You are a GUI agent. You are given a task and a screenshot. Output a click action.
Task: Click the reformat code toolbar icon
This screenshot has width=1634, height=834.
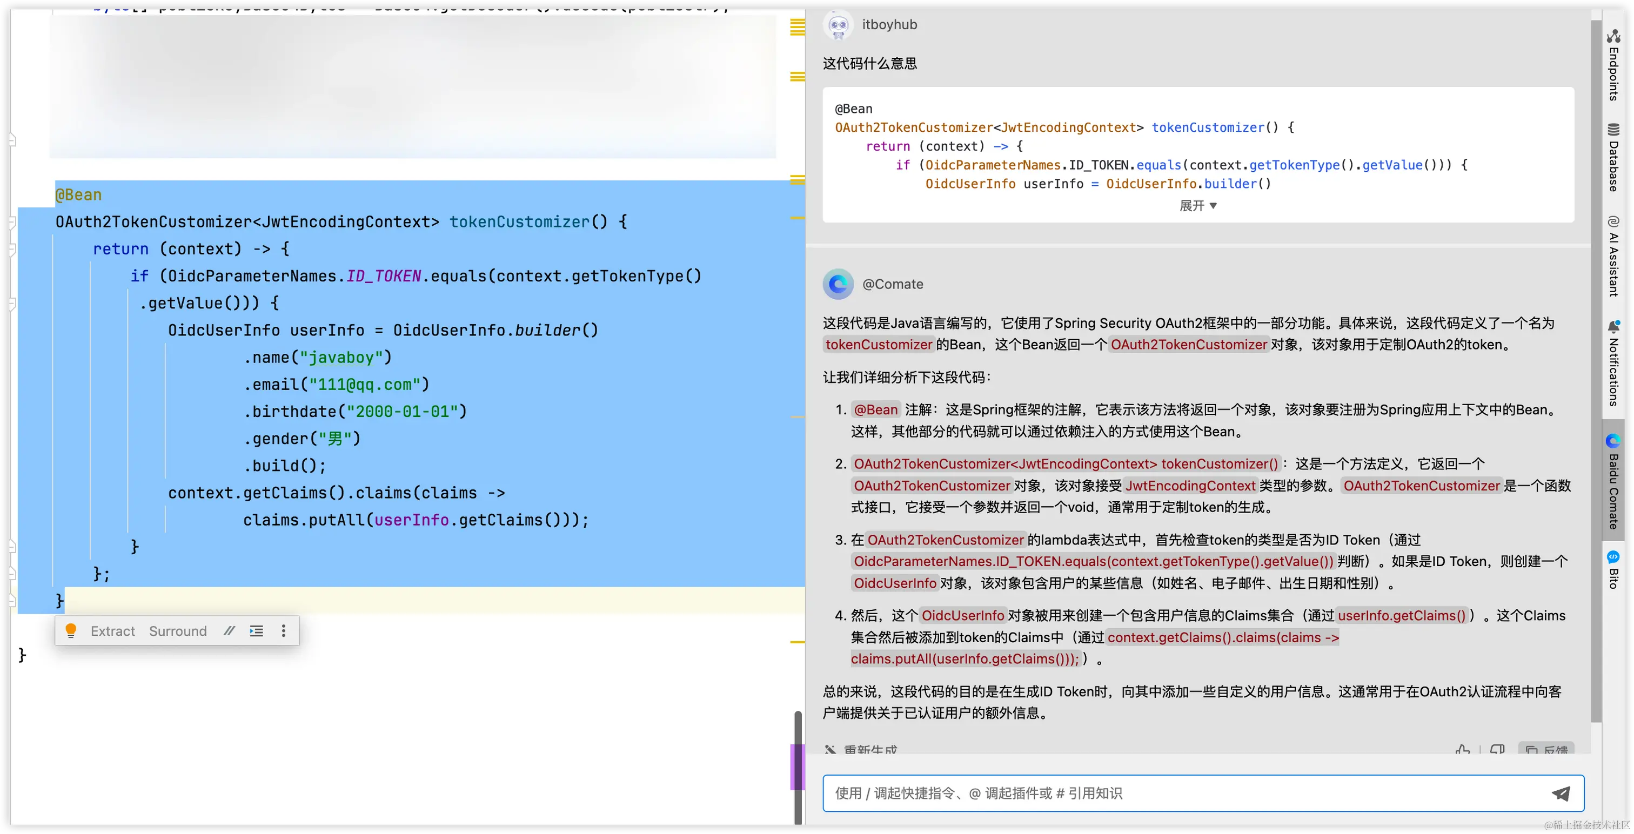pyautogui.click(x=256, y=630)
